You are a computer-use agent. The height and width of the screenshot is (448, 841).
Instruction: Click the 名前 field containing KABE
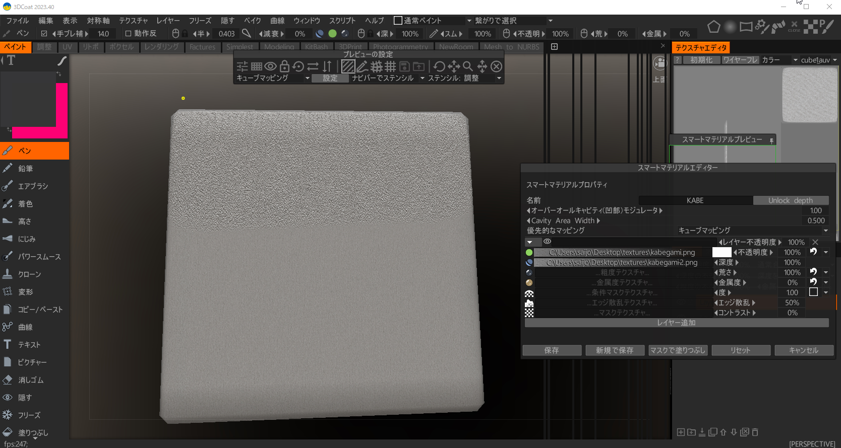[695, 200]
